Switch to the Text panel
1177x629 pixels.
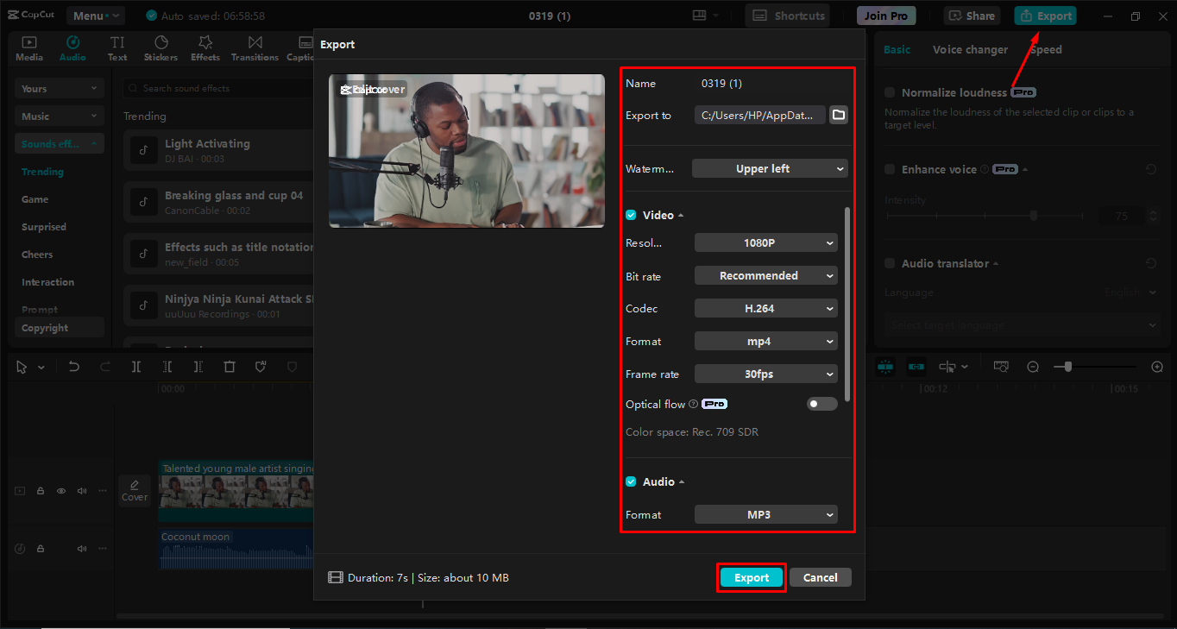(x=117, y=47)
